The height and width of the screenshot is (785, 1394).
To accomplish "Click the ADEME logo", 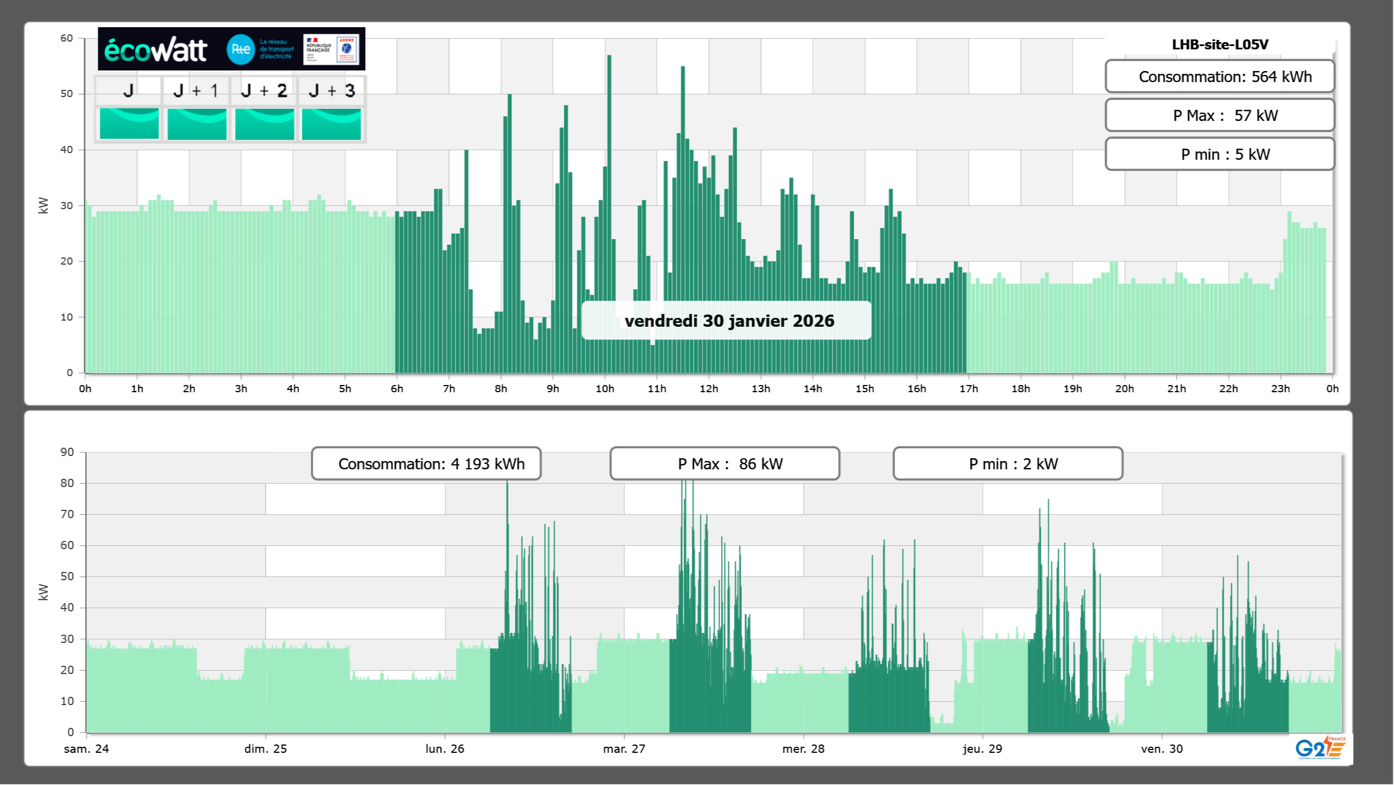I will pos(347,49).
